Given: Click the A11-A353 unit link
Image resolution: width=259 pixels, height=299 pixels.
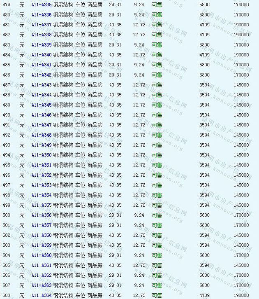Looking at the screenshot, I should 42,185.
